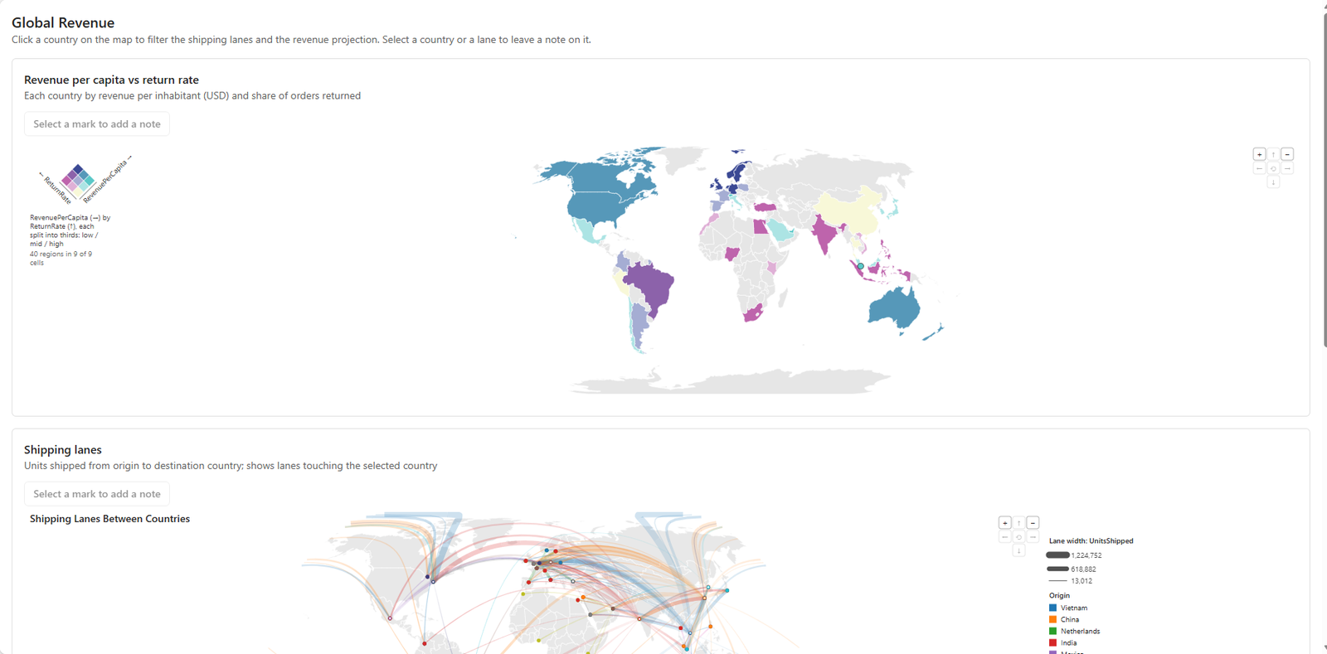Pan the shipping lanes map right
This screenshot has height=654, width=1327.
click(1033, 537)
